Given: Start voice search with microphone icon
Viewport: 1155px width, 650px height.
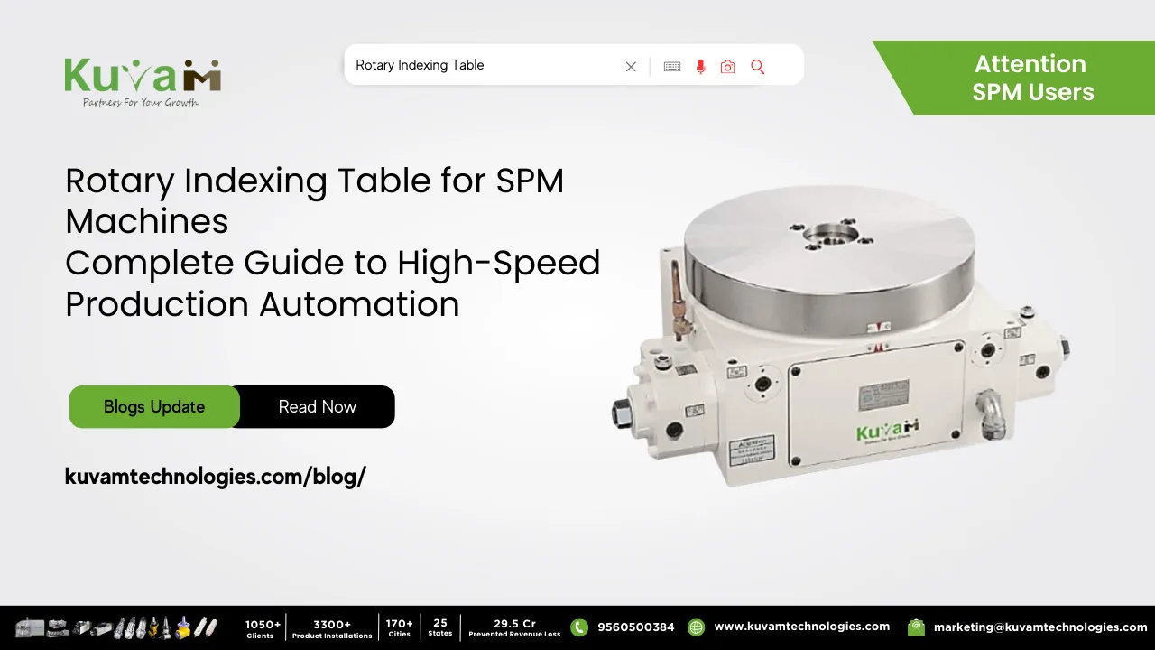Looking at the screenshot, I should click(700, 67).
